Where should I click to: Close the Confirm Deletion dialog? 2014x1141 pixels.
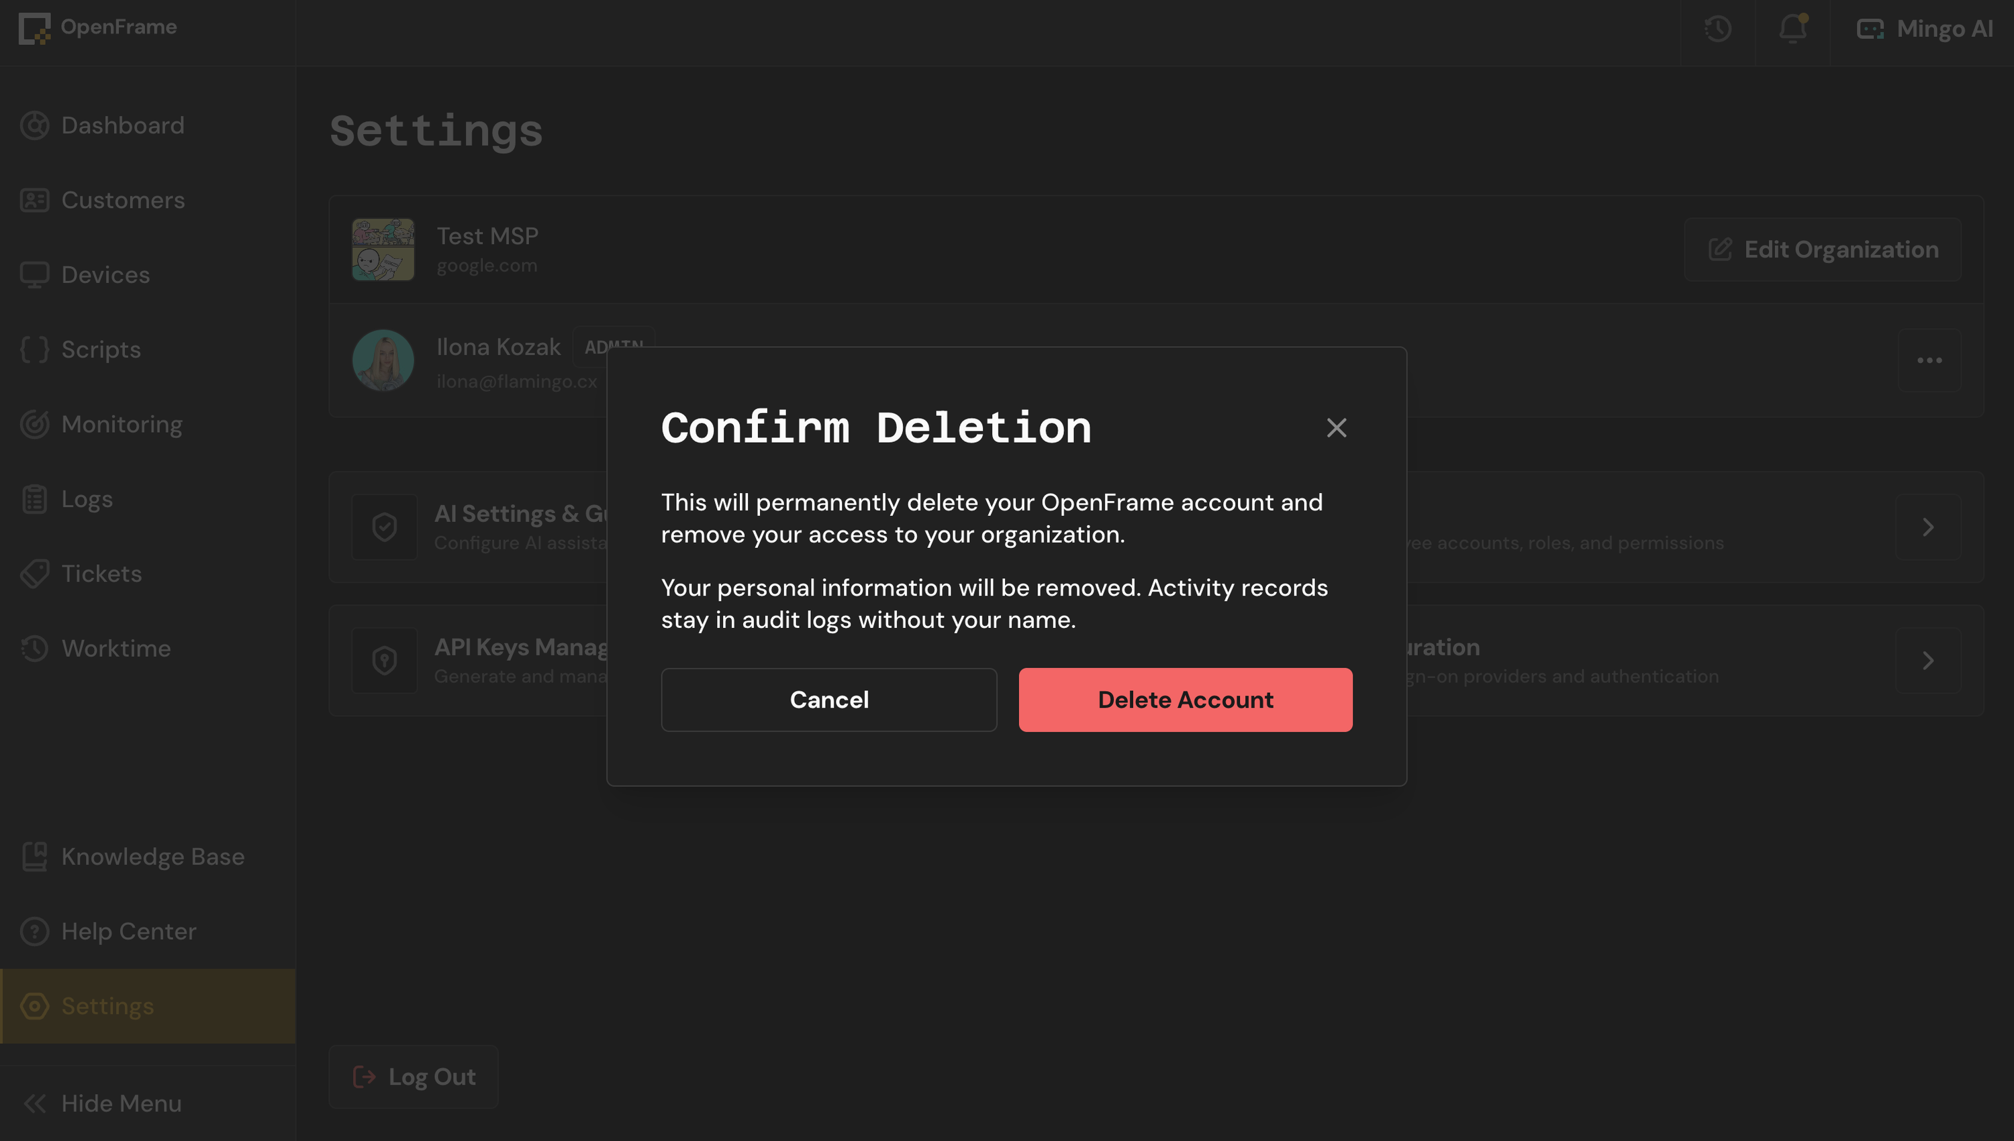point(1337,428)
